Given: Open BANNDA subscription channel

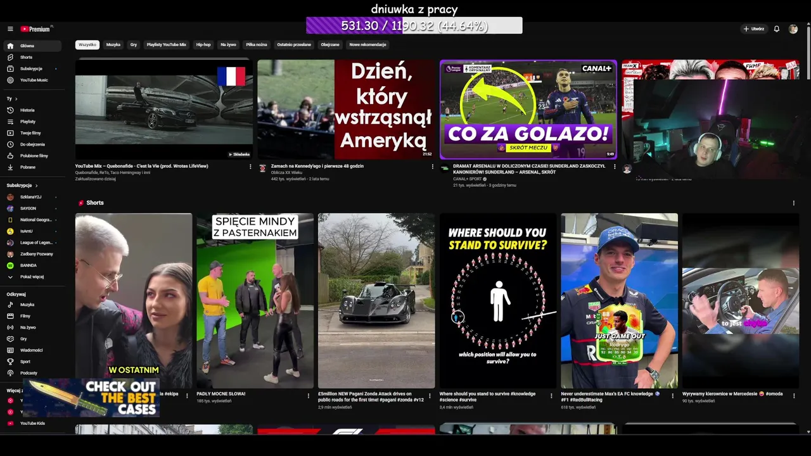Looking at the screenshot, I should tap(33, 265).
